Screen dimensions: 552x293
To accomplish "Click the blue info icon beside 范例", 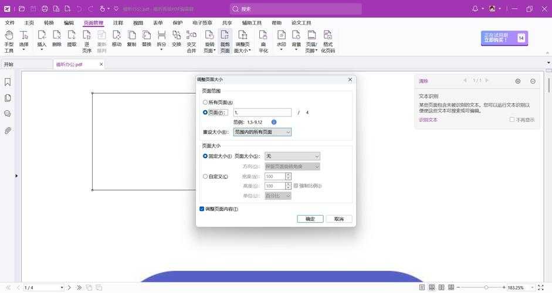I will click(x=274, y=122).
